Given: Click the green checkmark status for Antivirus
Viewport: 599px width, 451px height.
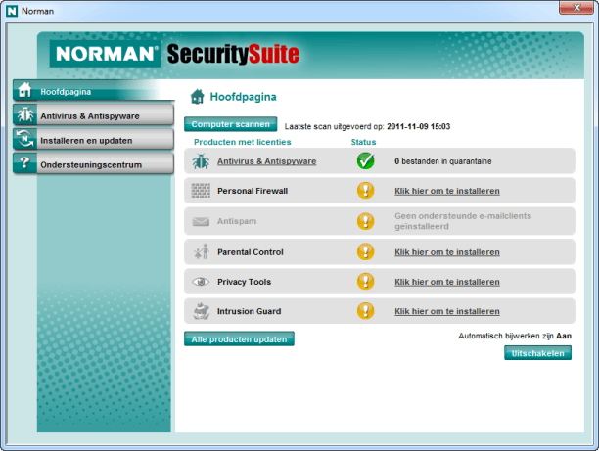Looking at the screenshot, I should pos(366,160).
